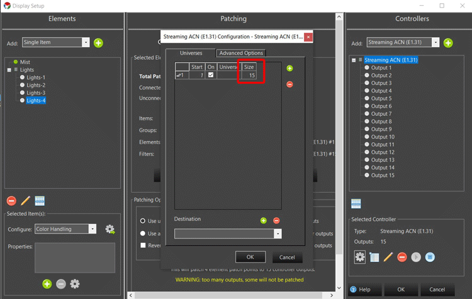Viewport: 472px width, 299px height.
Task: Click Patching vertical scrollbar down arrow
Action: [x=339, y=288]
